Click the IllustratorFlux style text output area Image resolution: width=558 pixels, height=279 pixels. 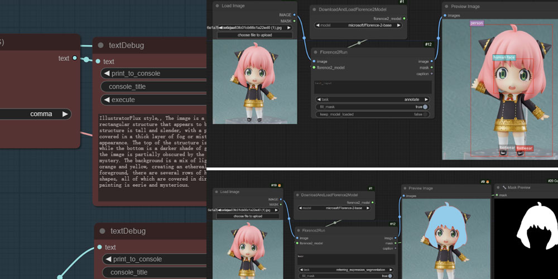(152, 157)
